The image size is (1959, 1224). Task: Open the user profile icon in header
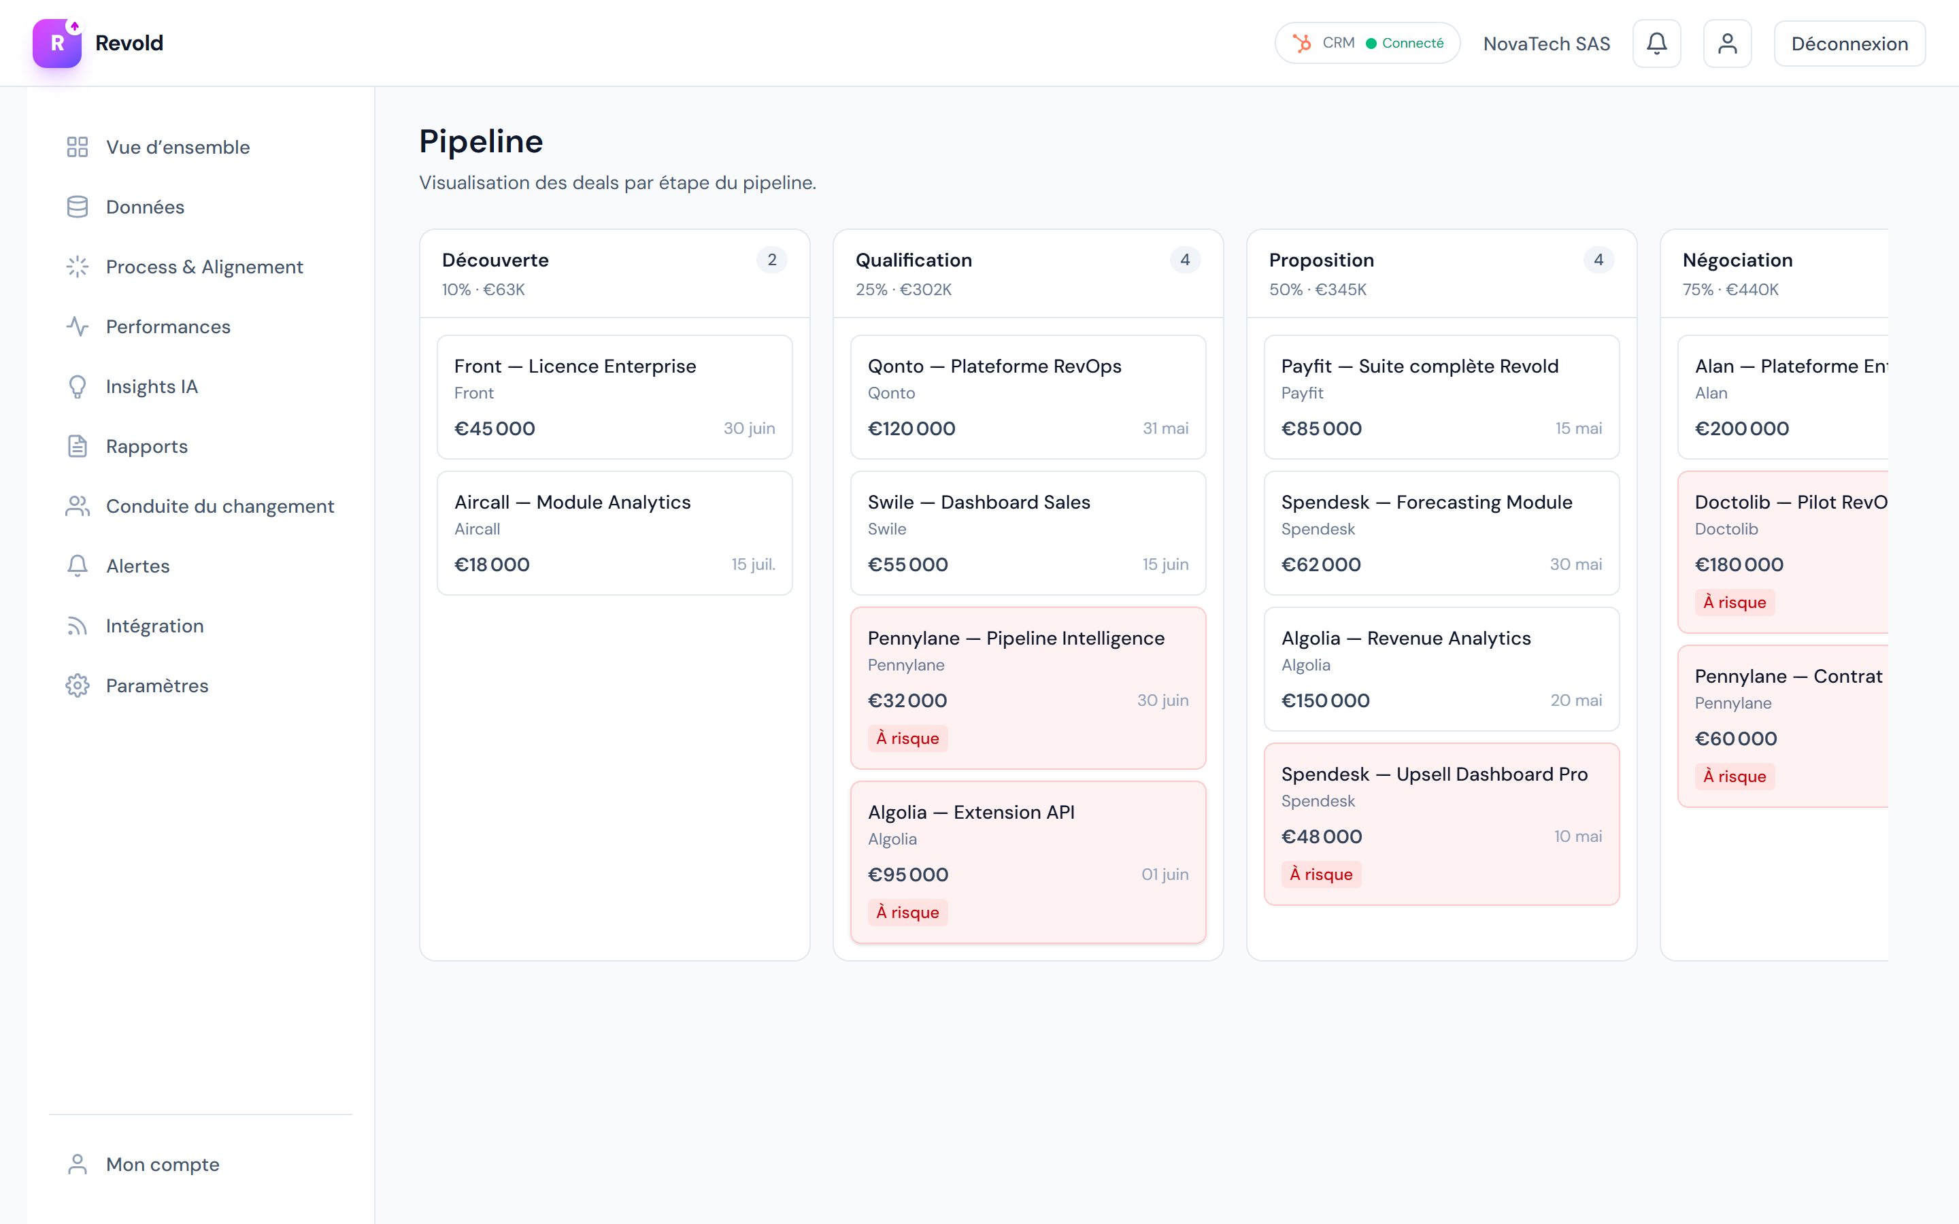point(1726,44)
